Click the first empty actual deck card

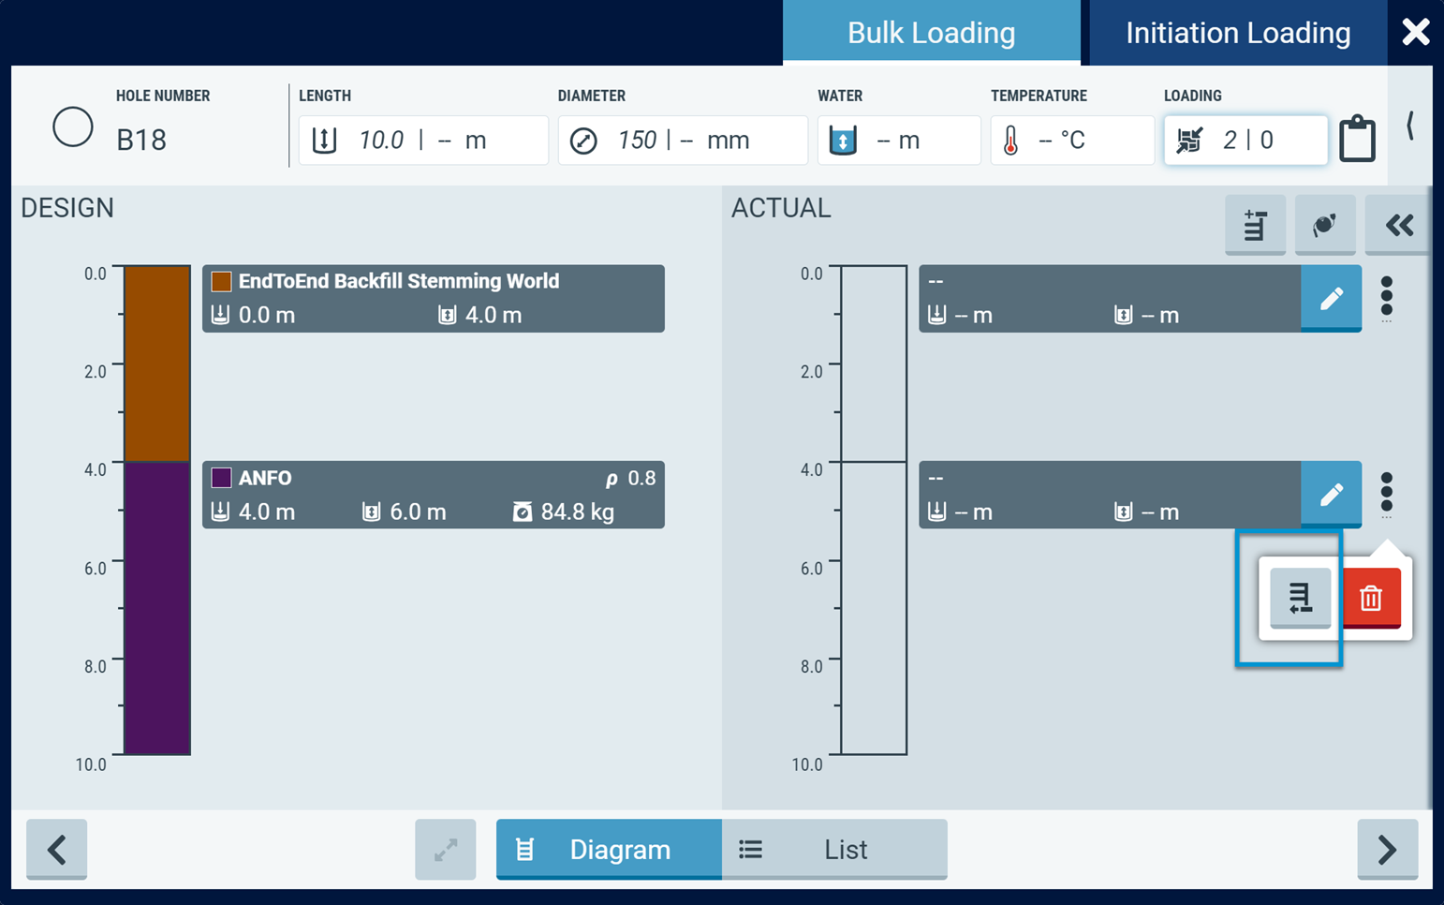click(x=1110, y=299)
